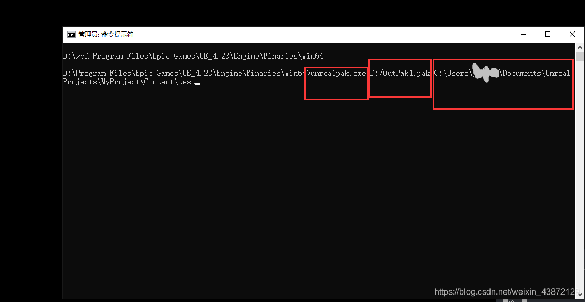Maximize the Command Prompt window
The height and width of the screenshot is (302, 585).
[x=547, y=34]
